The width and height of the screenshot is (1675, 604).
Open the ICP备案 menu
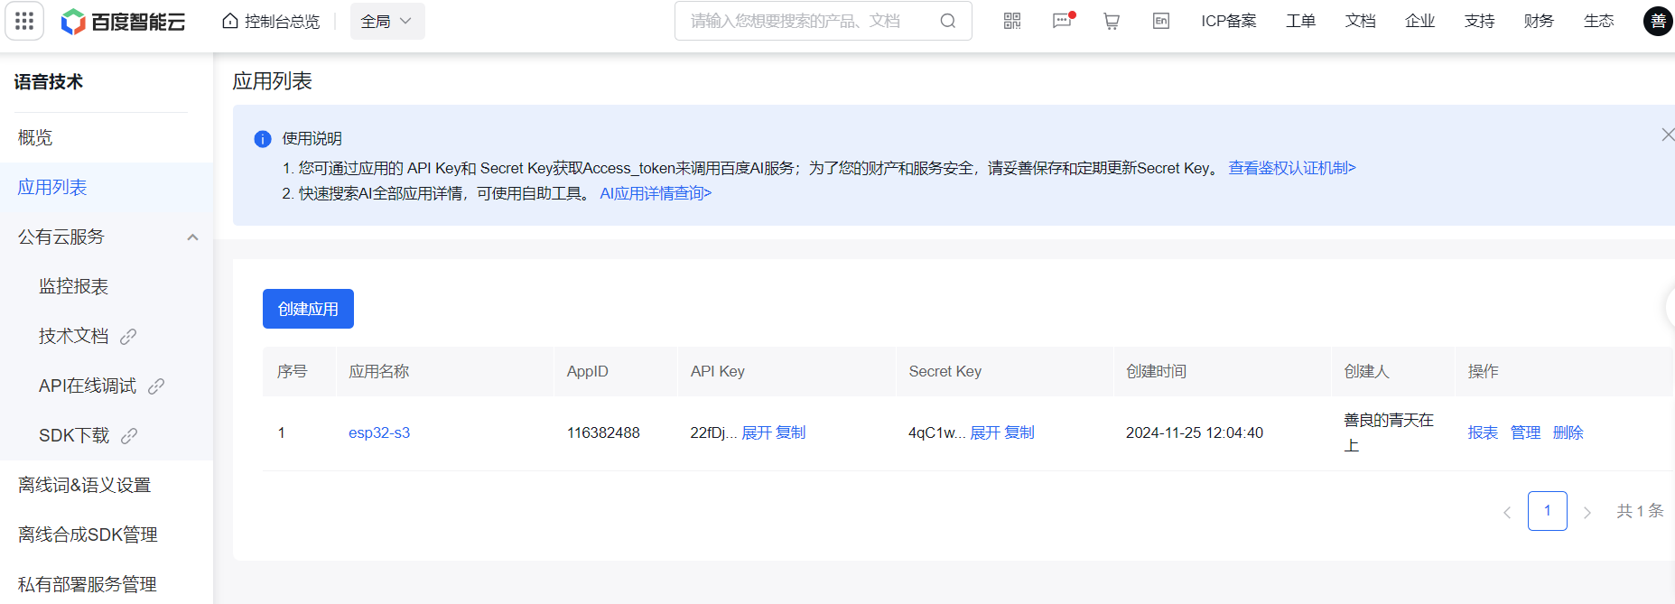(x=1229, y=21)
